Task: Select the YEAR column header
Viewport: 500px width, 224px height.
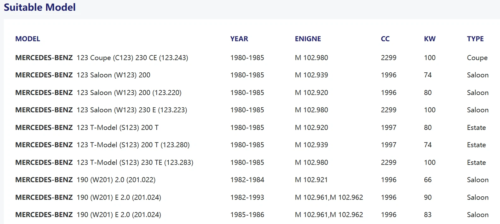Action: click(239, 39)
